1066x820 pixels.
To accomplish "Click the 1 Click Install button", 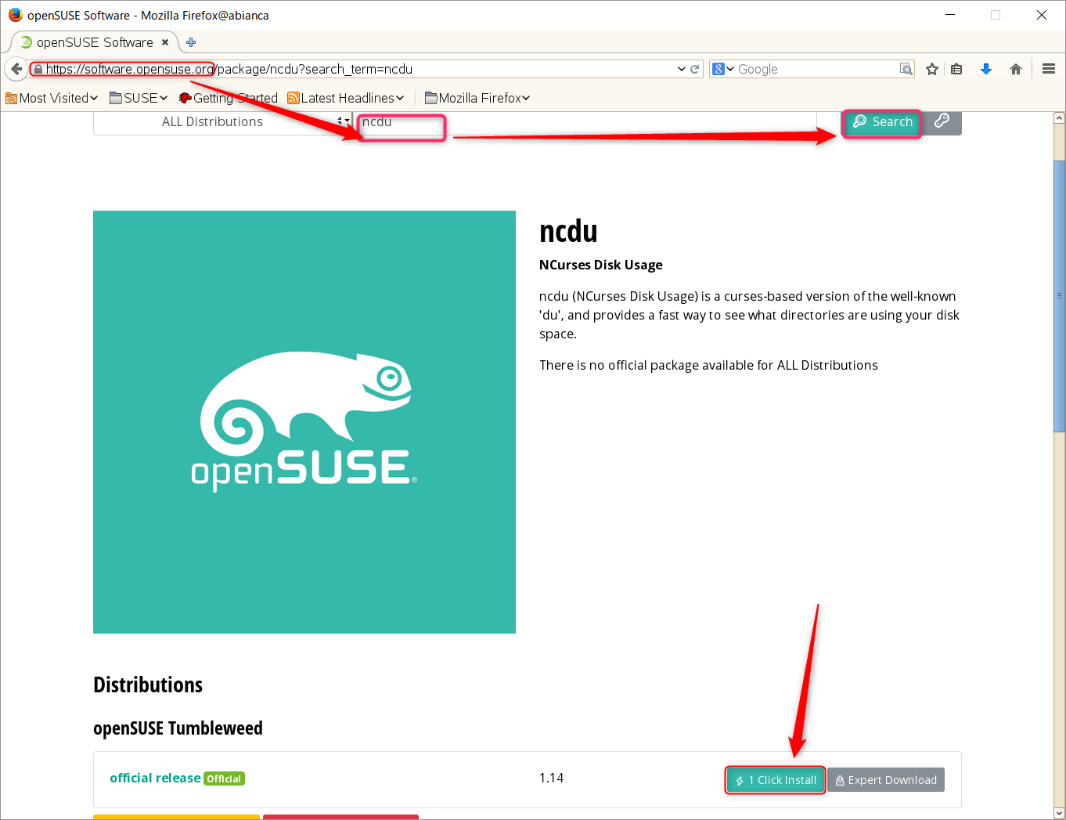I will pyautogui.click(x=776, y=780).
